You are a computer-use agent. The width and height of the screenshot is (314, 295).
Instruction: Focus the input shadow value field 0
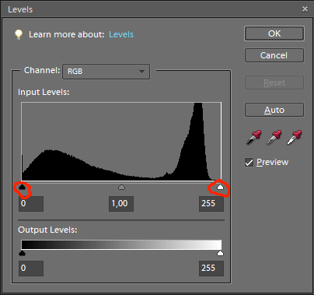click(31, 204)
